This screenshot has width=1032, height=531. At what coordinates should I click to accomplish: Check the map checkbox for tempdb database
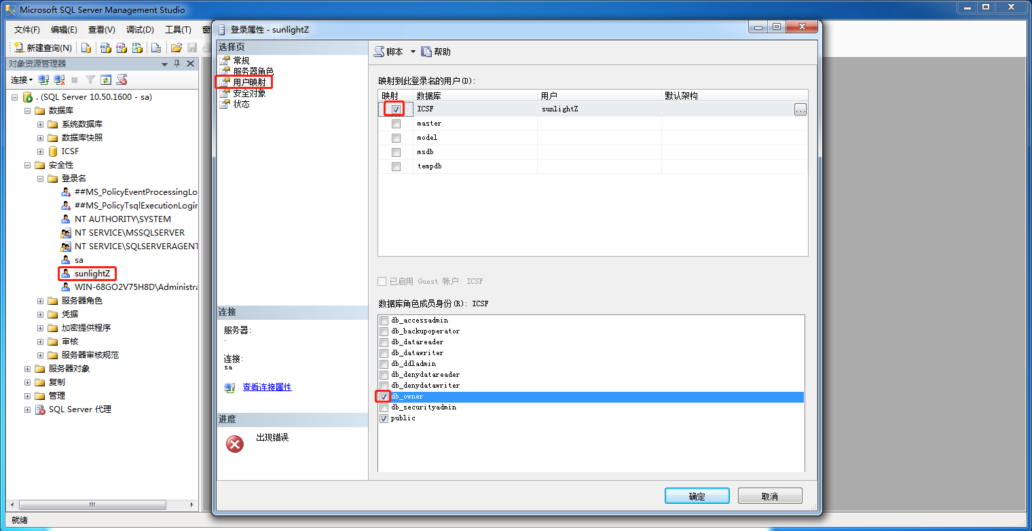coord(396,166)
